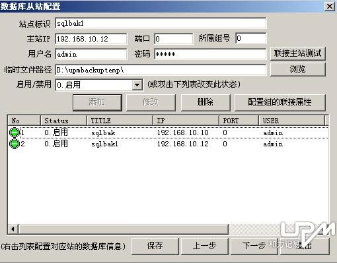Proceed with 下一步 button
Image resolution: width=337 pixels, height=263 pixels.
[254, 246]
